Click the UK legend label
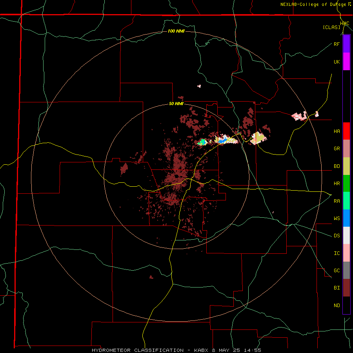353x353 pixels. point(337,62)
